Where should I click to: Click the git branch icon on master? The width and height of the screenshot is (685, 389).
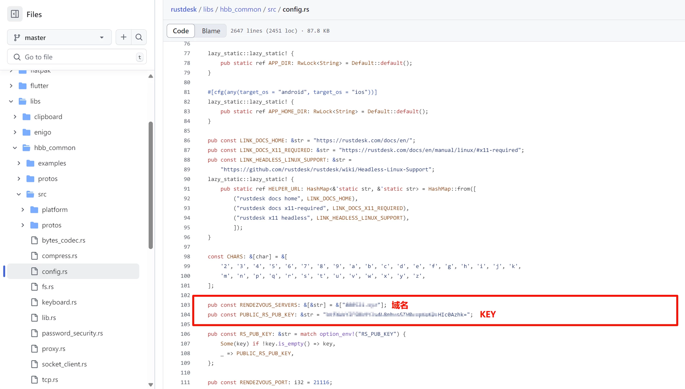pyautogui.click(x=17, y=38)
